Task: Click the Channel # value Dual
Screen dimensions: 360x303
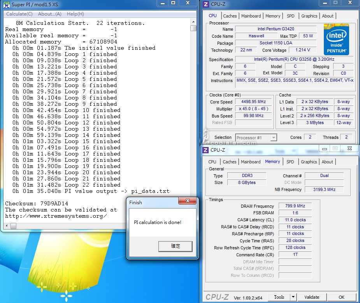Action: tap(324, 175)
